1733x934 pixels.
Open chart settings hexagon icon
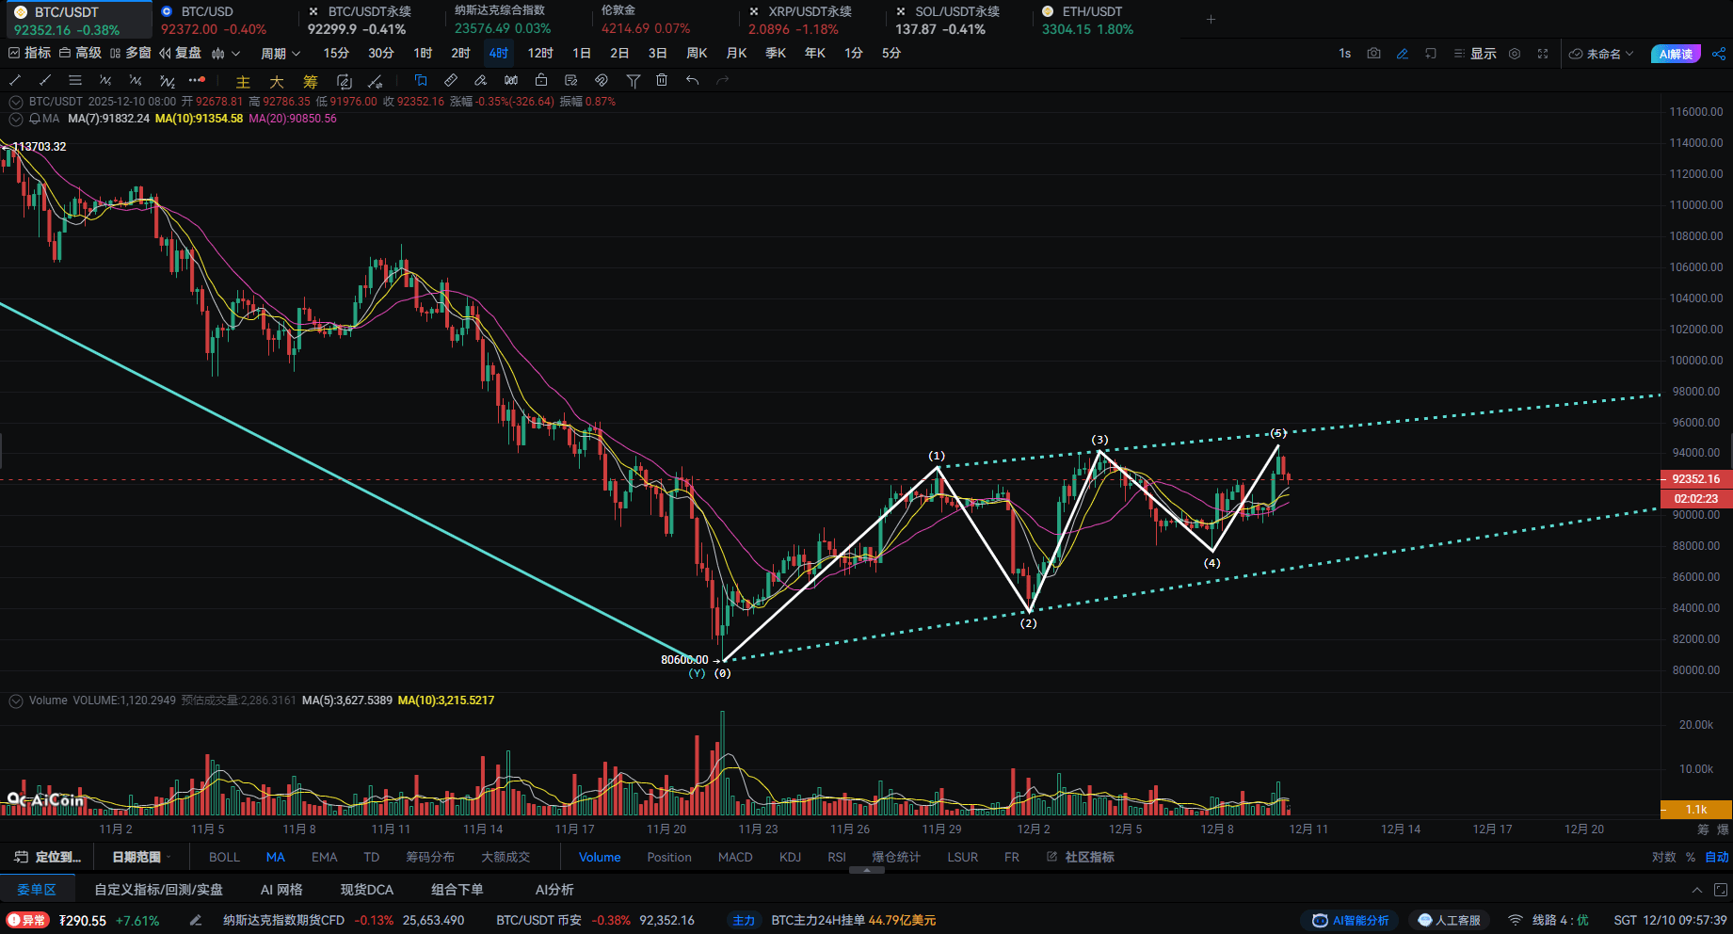pyautogui.click(x=1515, y=54)
